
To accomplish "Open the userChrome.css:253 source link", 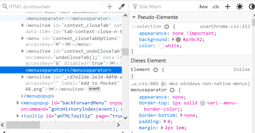I will (225, 26).
